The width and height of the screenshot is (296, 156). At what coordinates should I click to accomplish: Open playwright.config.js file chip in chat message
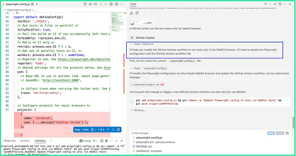click(x=181, y=61)
